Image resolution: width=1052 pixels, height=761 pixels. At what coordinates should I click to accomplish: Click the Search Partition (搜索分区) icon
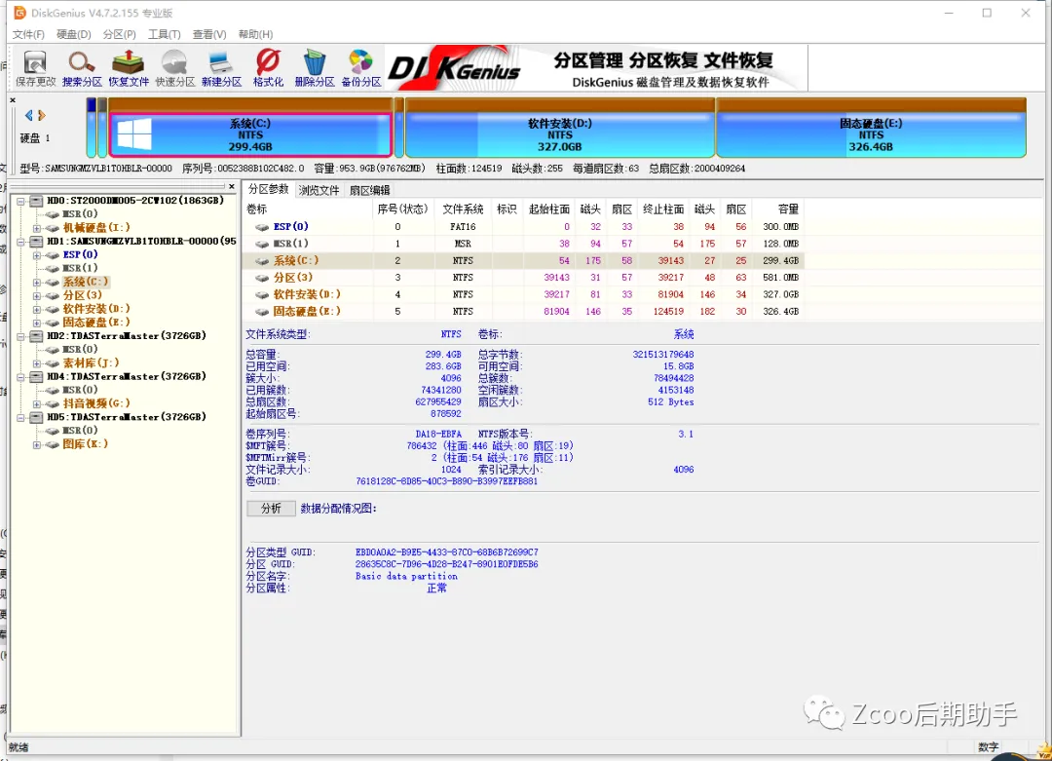82,68
